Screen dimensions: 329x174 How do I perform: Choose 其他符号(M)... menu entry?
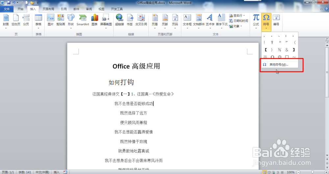[x=279, y=64]
